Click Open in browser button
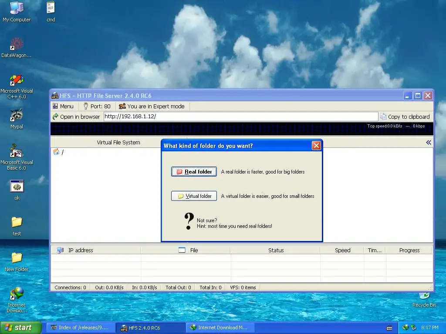Image resolution: width=446 pixels, height=334 pixels. tap(76, 117)
